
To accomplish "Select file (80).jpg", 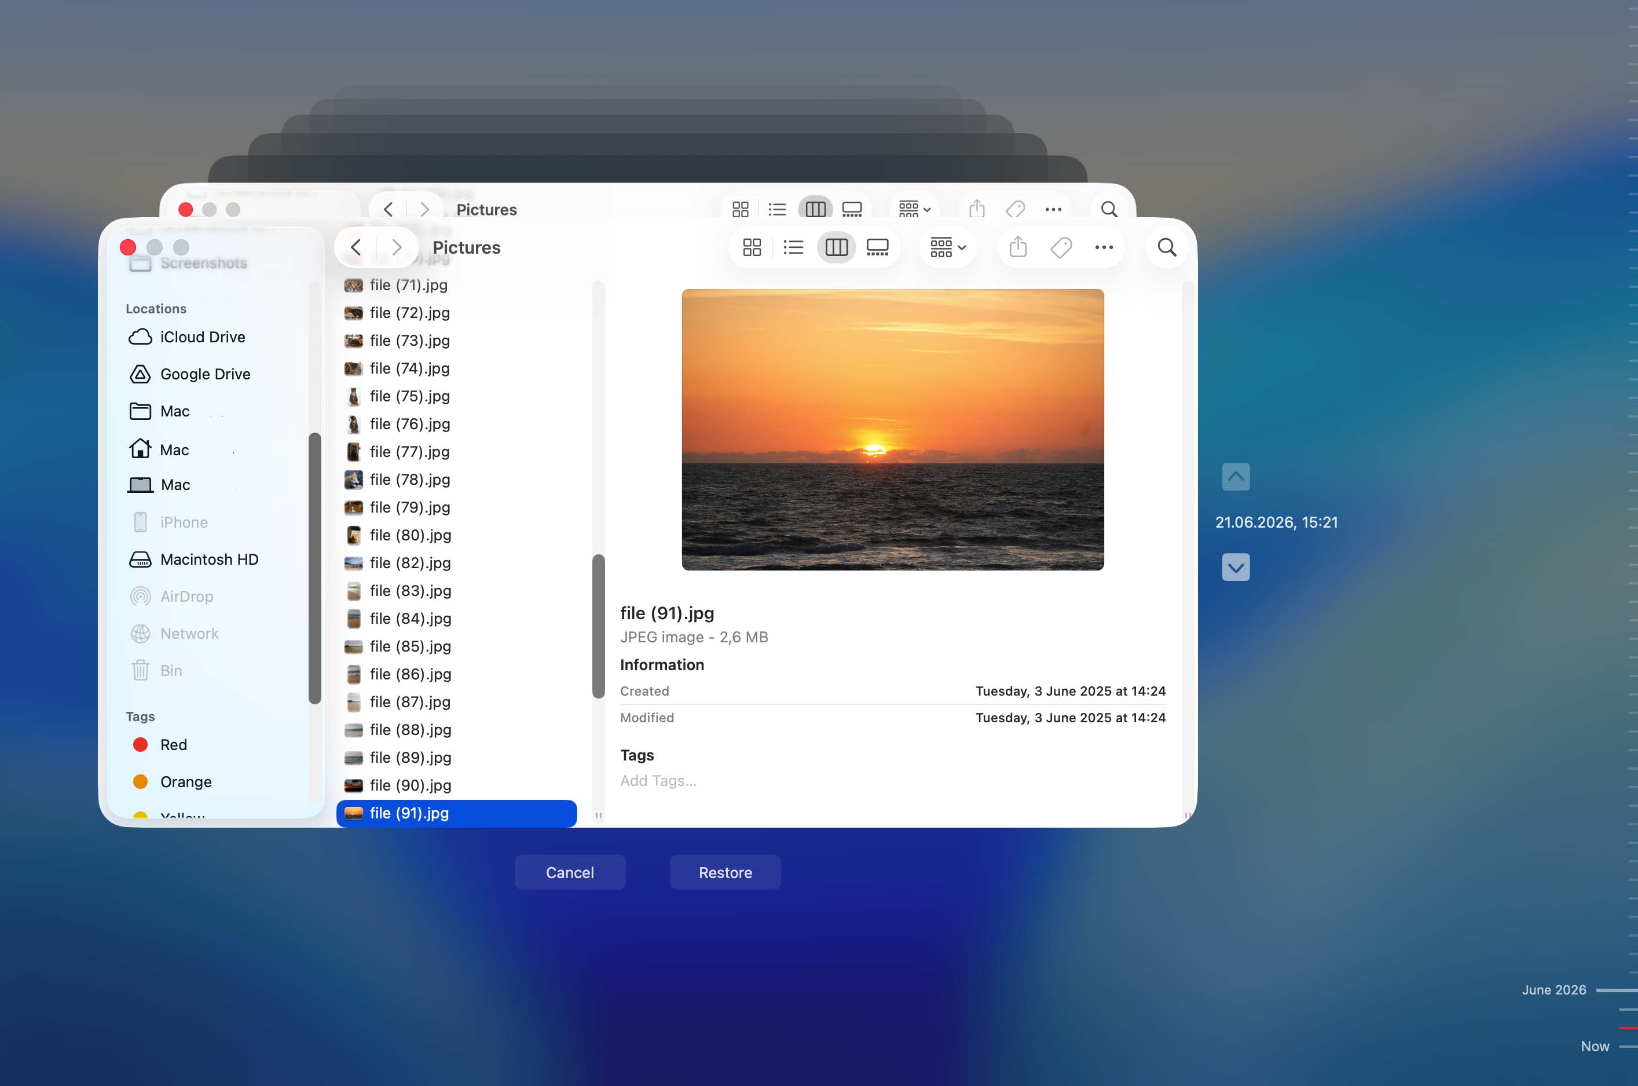I will tap(457, 535).
